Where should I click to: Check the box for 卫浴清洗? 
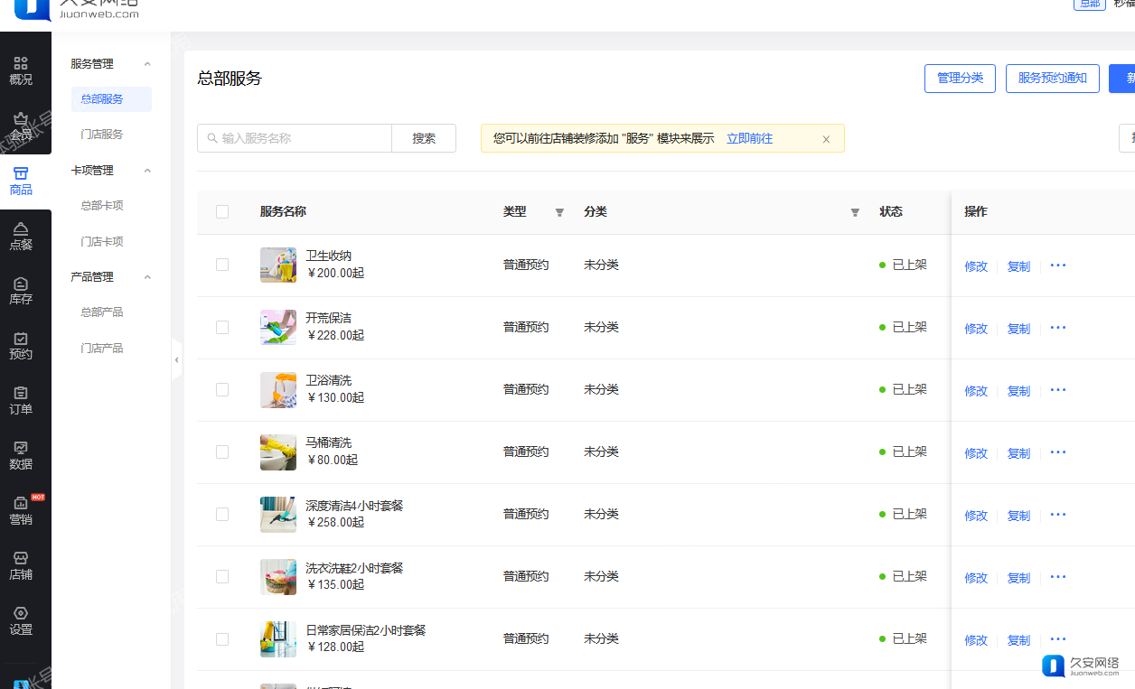point(222,389)
